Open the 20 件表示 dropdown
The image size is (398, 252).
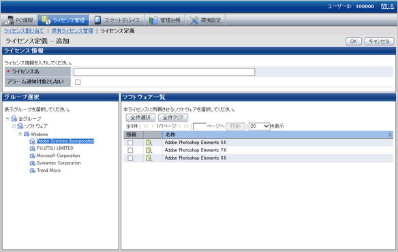(259, 126)
